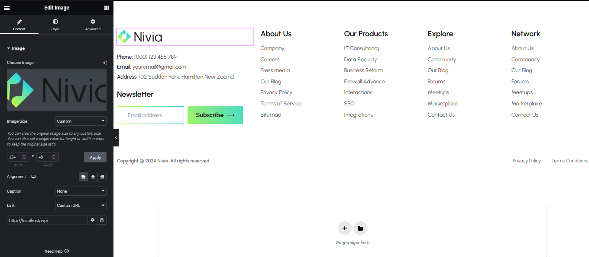Open the Elementor hamburger menu
Screen dimensions: 589x257
coord(7,8)
